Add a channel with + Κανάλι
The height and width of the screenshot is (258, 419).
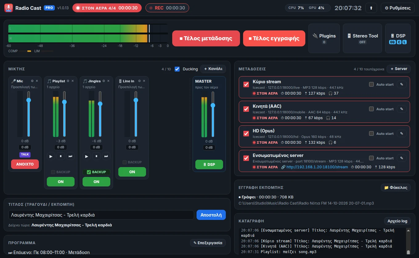tap(213, 69)
